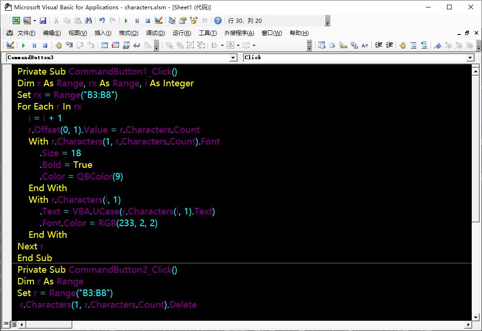Open the Align dropdown arrow in UserForm toolbar
Screen dimensions: 482x331
tap(222, 45)
